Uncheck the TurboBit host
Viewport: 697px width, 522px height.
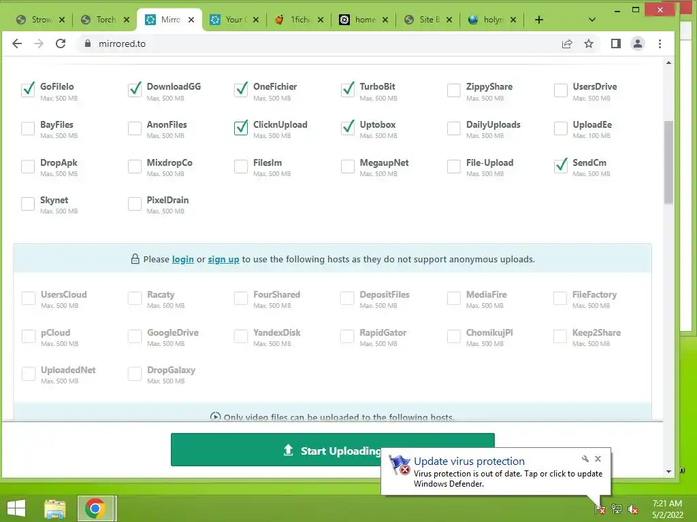[x=348, y=90]
